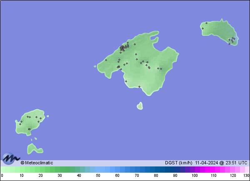Viewport: 250px width, 181px height.
Task: Click the legend value 20
Action: pos(41,176)
